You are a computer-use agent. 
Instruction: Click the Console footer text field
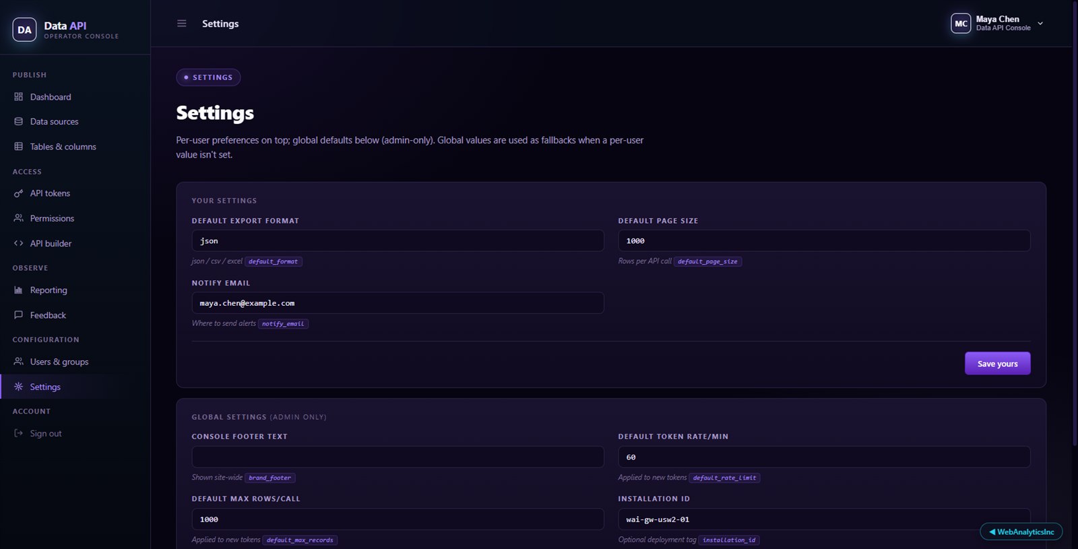coord(398,457)
